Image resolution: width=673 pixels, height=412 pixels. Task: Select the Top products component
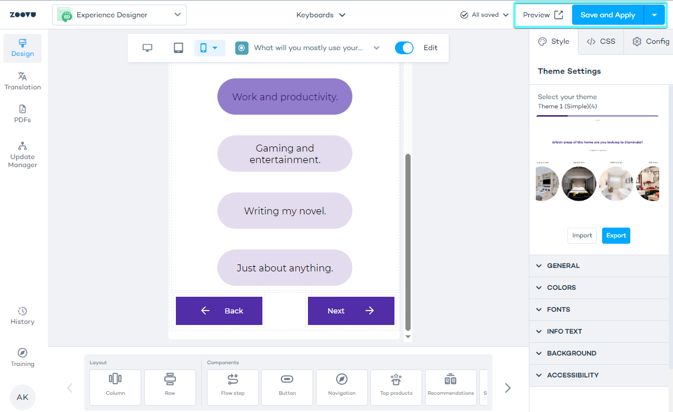point(396,384)
